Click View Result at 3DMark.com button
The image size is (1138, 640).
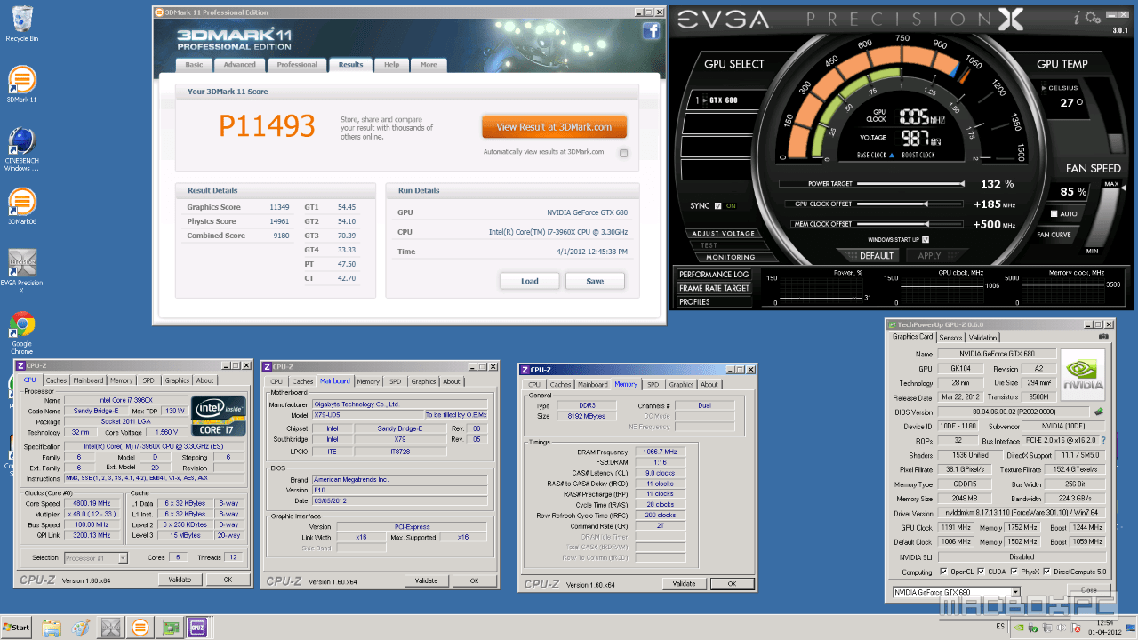554,127
